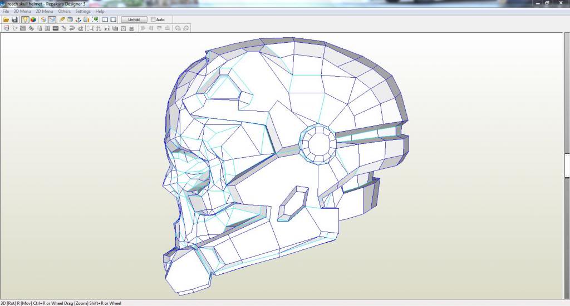Click the narrow gray page icon

pos(40,28)
